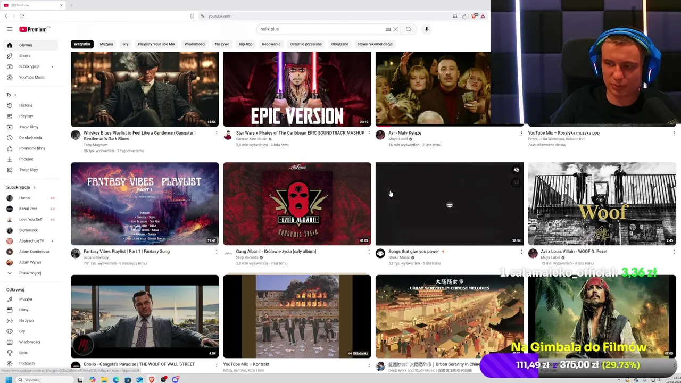Select the Na żywo filter chip
The height and width of the screenshot is (383, 681).
tap(222, 44)
